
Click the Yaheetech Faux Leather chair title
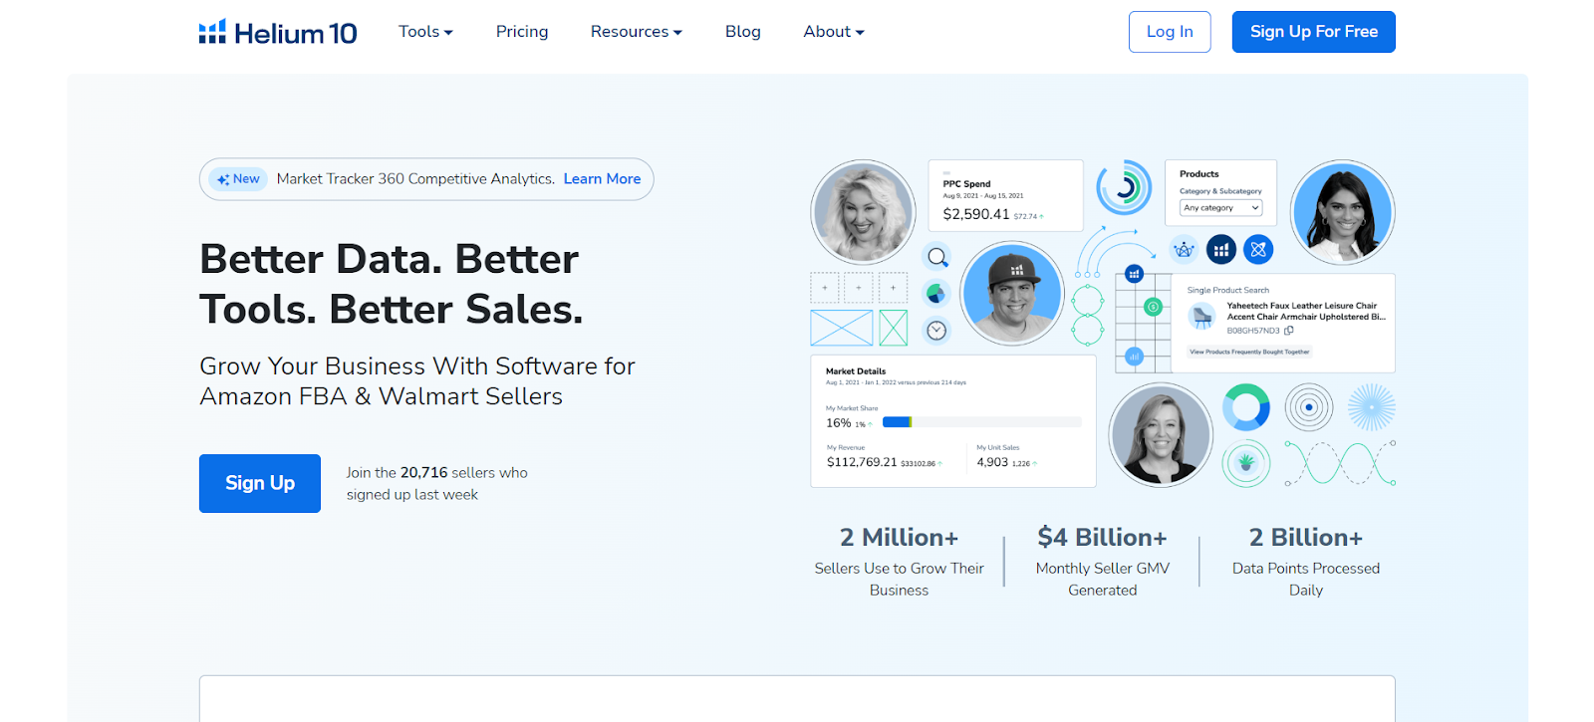pyautogui.click(x=1305, y=312)
